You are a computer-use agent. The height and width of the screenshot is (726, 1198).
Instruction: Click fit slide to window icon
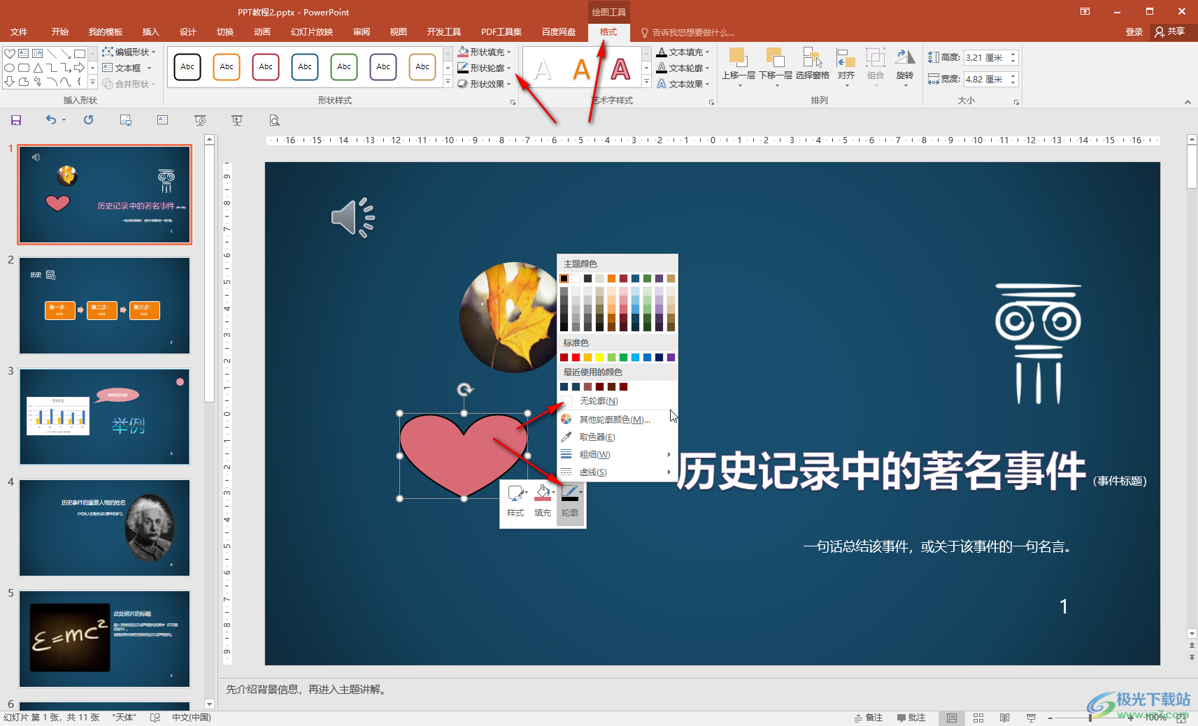1181,718
